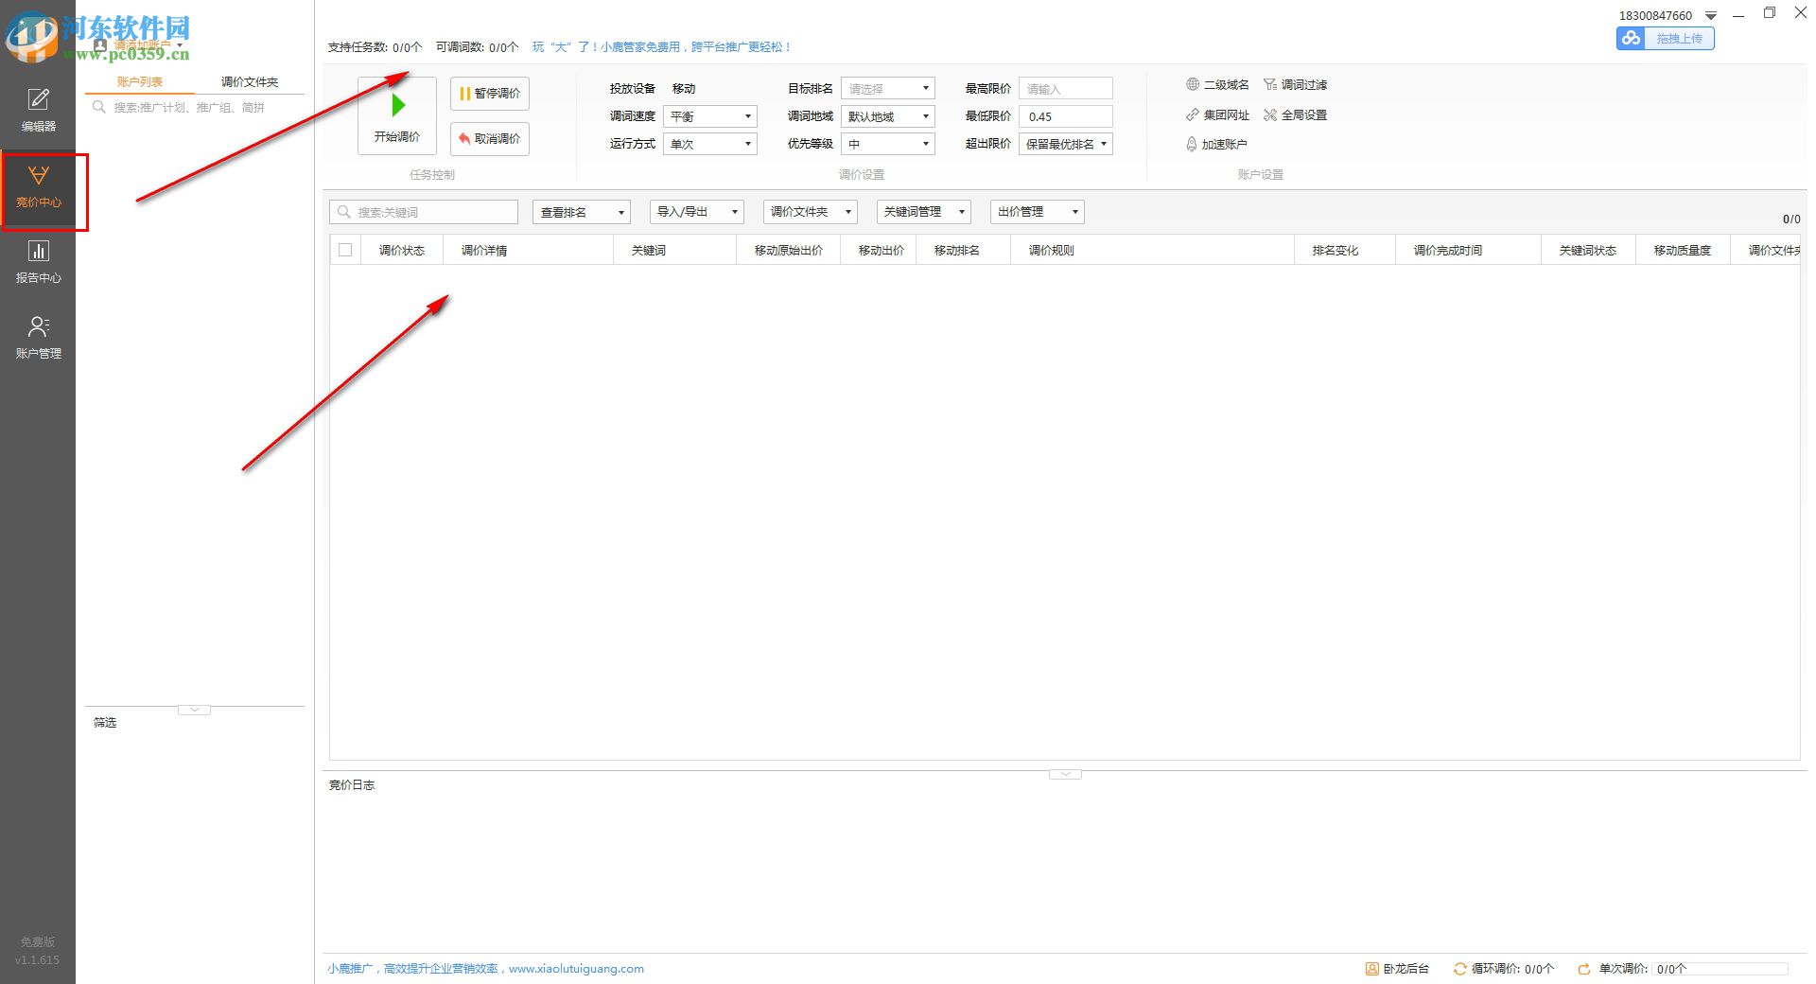Open the 调词速度 dropdown showing 平衡
This screenshot has height=984, width=1816.
point(710,116)
